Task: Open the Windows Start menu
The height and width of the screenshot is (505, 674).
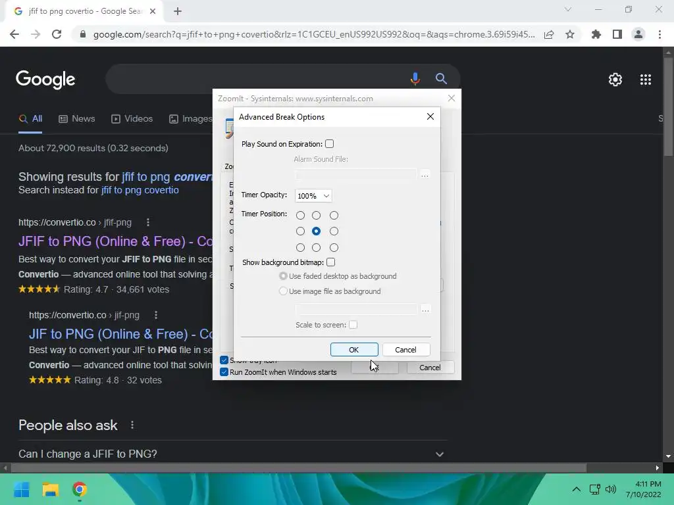Action: (21, 489)
